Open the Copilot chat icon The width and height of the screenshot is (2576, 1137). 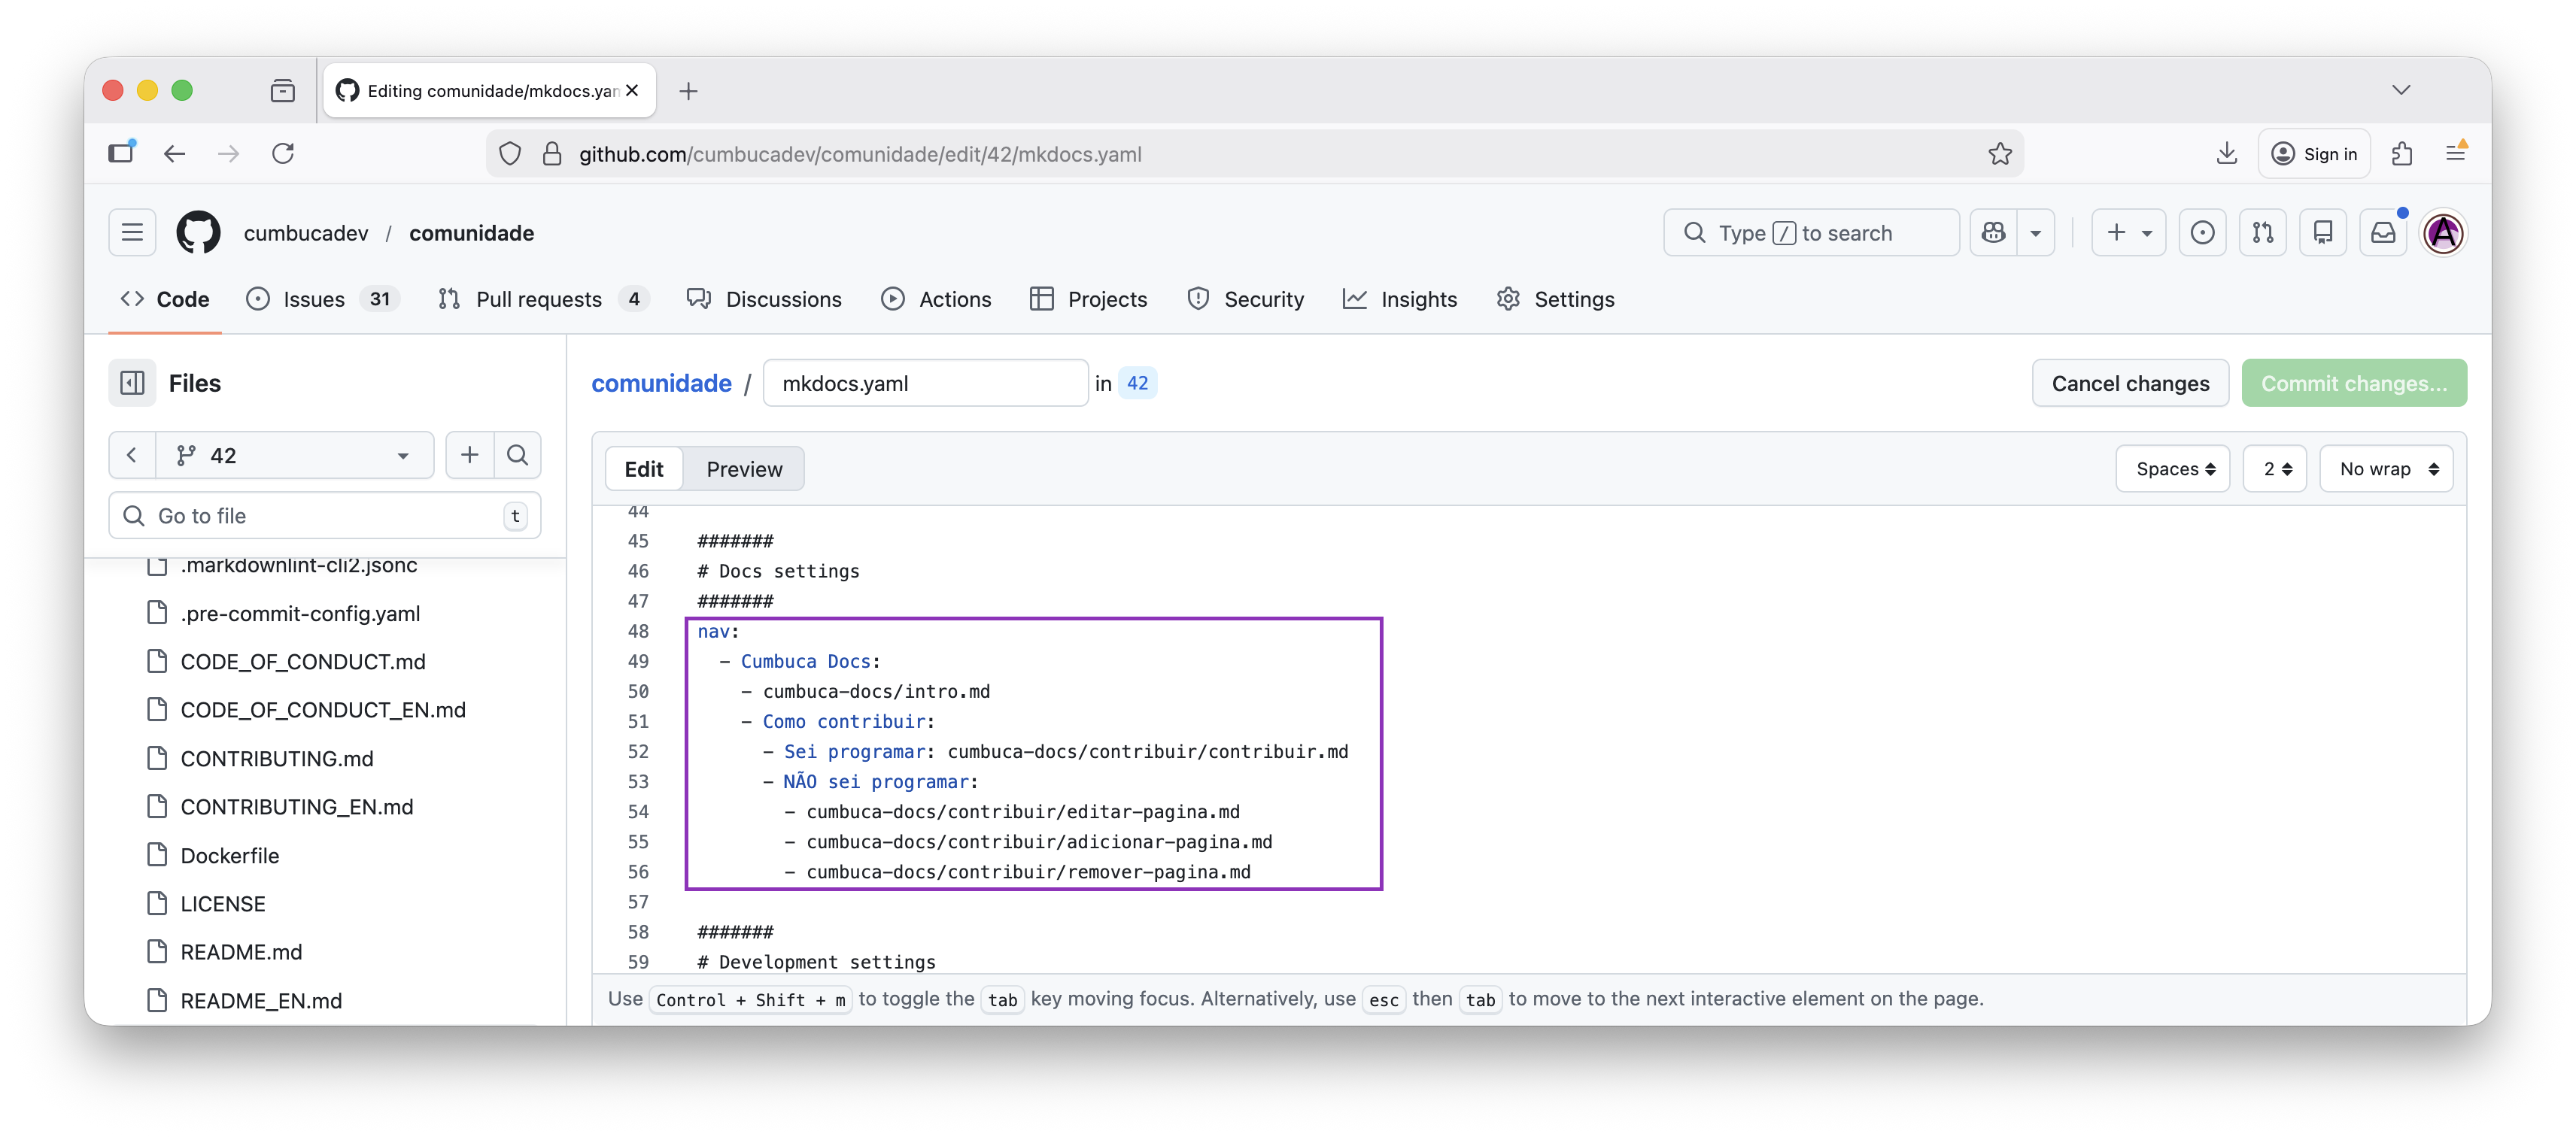point(1993,233)
